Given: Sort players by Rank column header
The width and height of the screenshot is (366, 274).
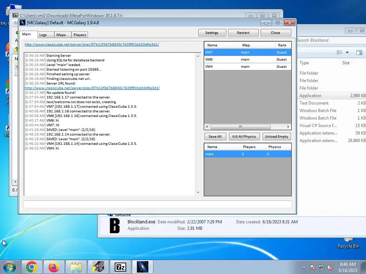Looking at the screenshot, I should pos(283,45).
